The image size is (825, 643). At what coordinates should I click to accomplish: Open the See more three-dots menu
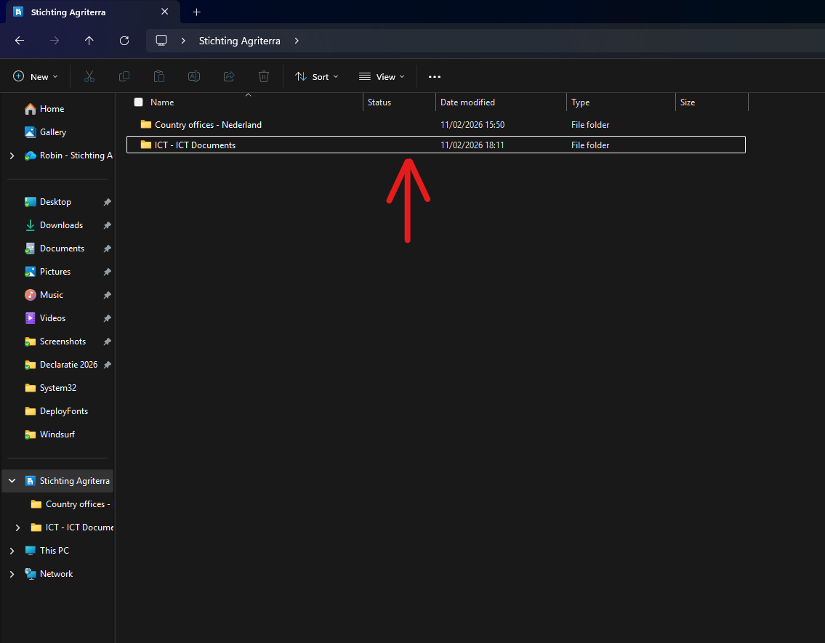435,77
